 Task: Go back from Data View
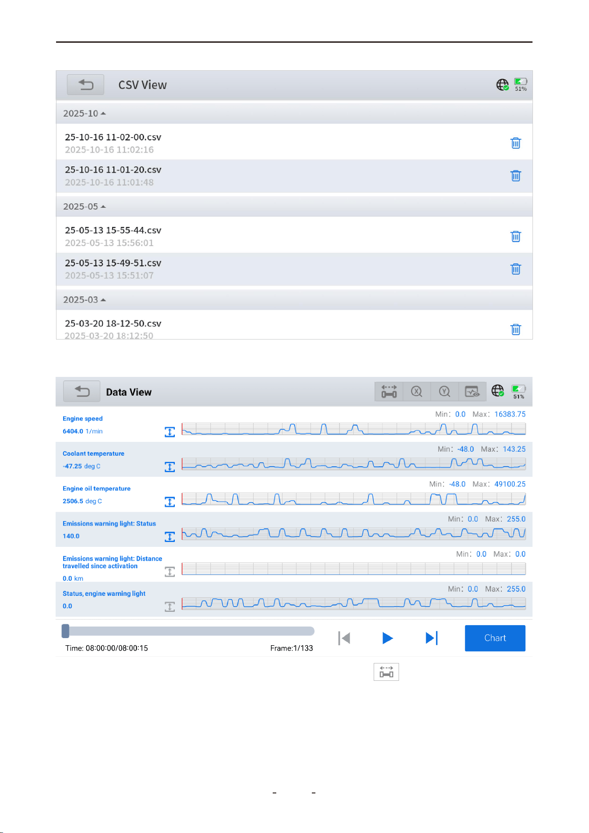[x=82, y=392]
